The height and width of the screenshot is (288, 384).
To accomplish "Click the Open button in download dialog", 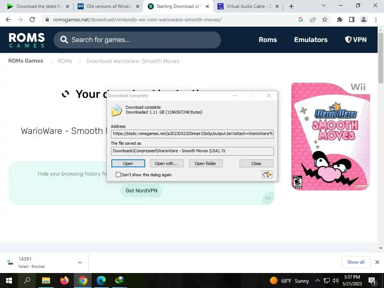I will click(128, 163).
